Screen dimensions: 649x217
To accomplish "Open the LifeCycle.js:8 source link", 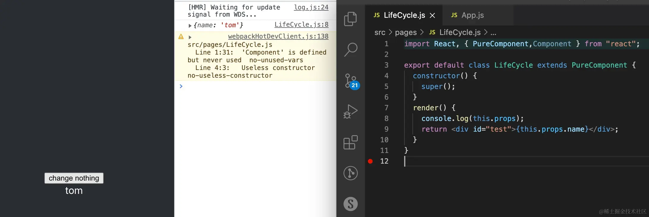I will click(301, 25).
